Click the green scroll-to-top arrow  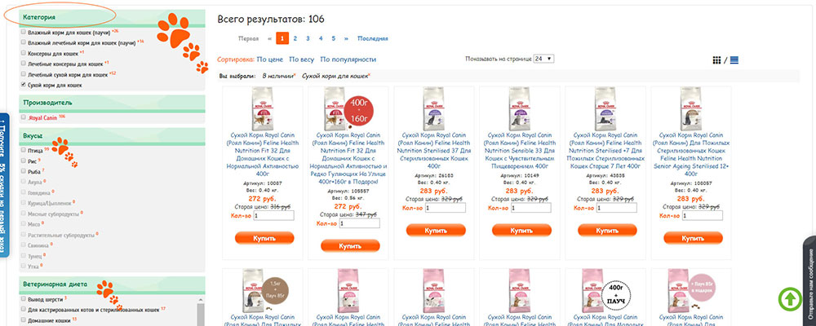click(790, 298)
